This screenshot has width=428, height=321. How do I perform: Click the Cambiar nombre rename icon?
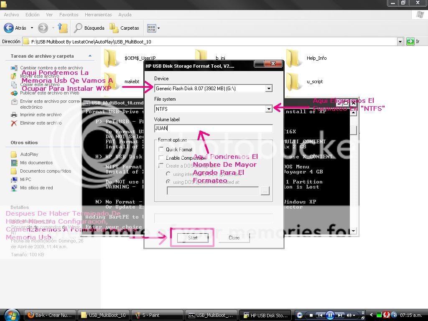pos(14,68)
